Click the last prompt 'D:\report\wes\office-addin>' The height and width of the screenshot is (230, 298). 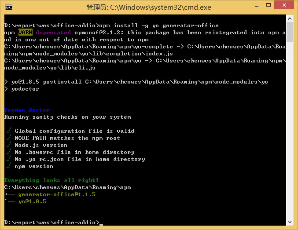52,223
